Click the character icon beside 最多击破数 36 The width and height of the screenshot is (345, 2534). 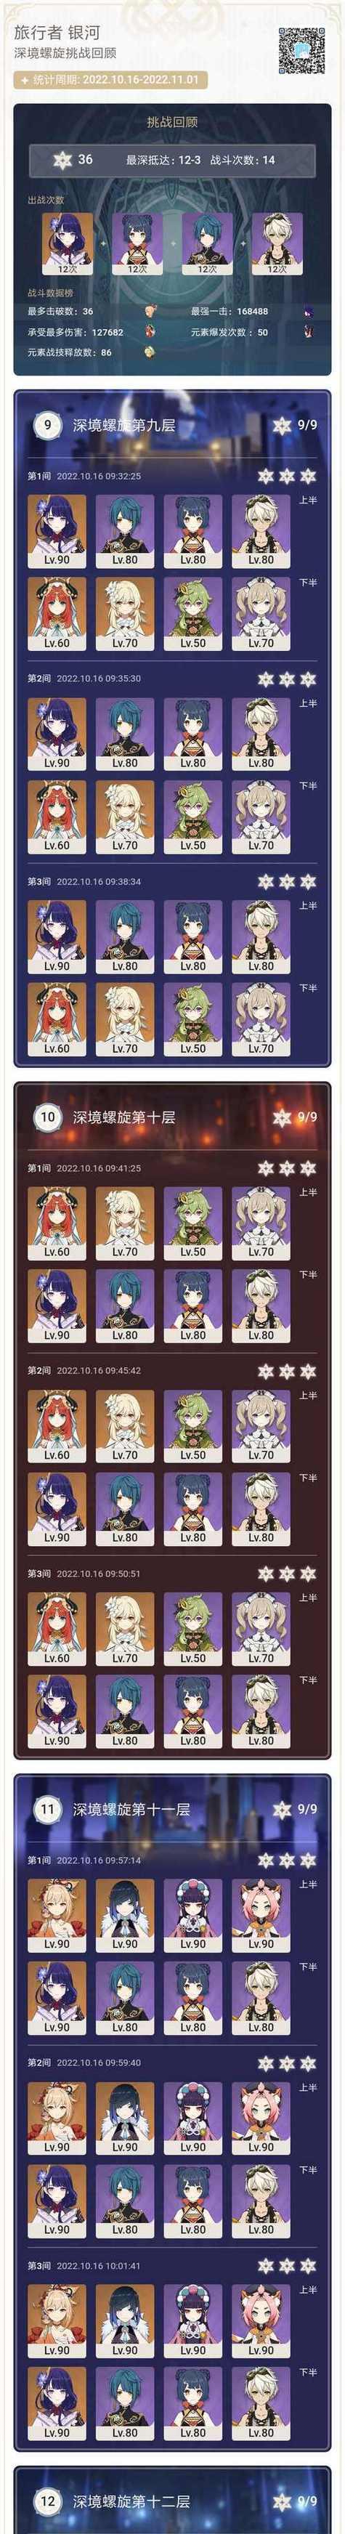[150, 311]
